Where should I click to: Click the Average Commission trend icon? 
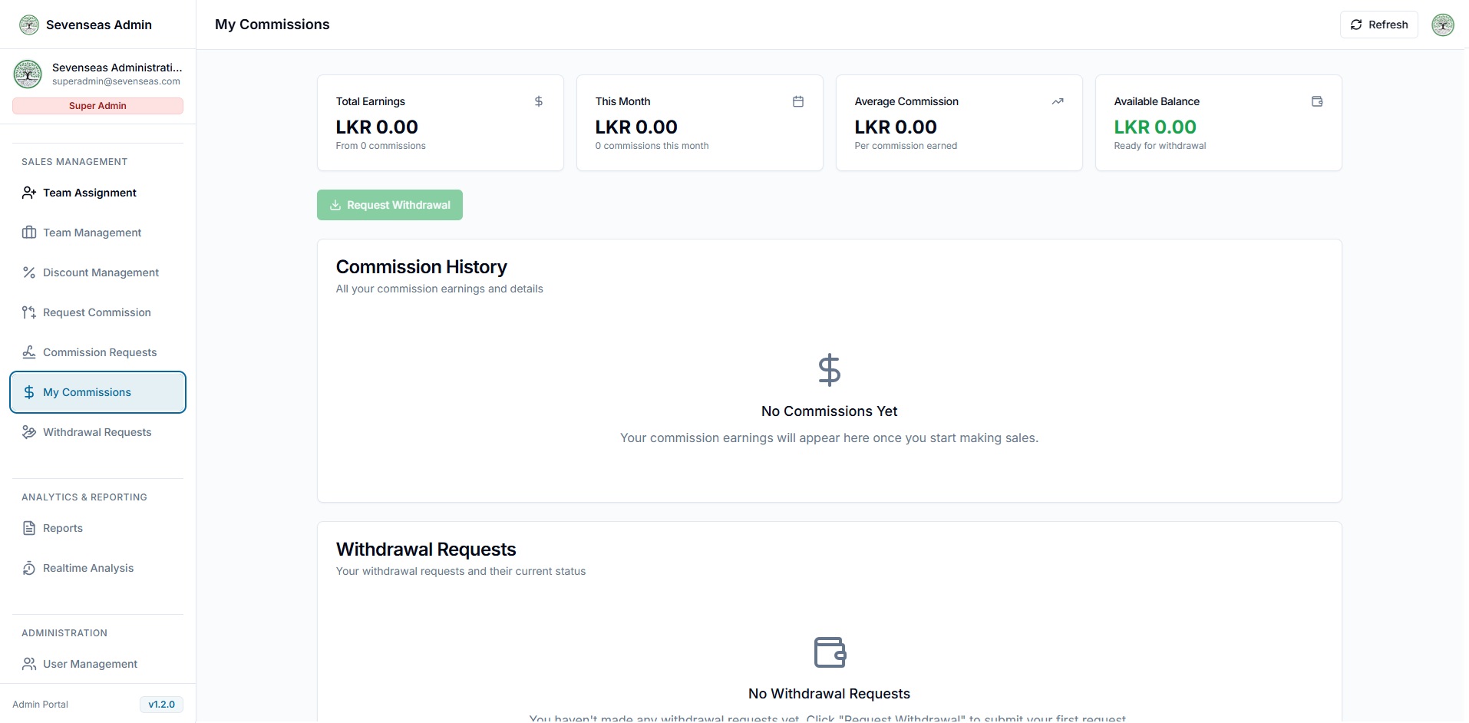1058,101
